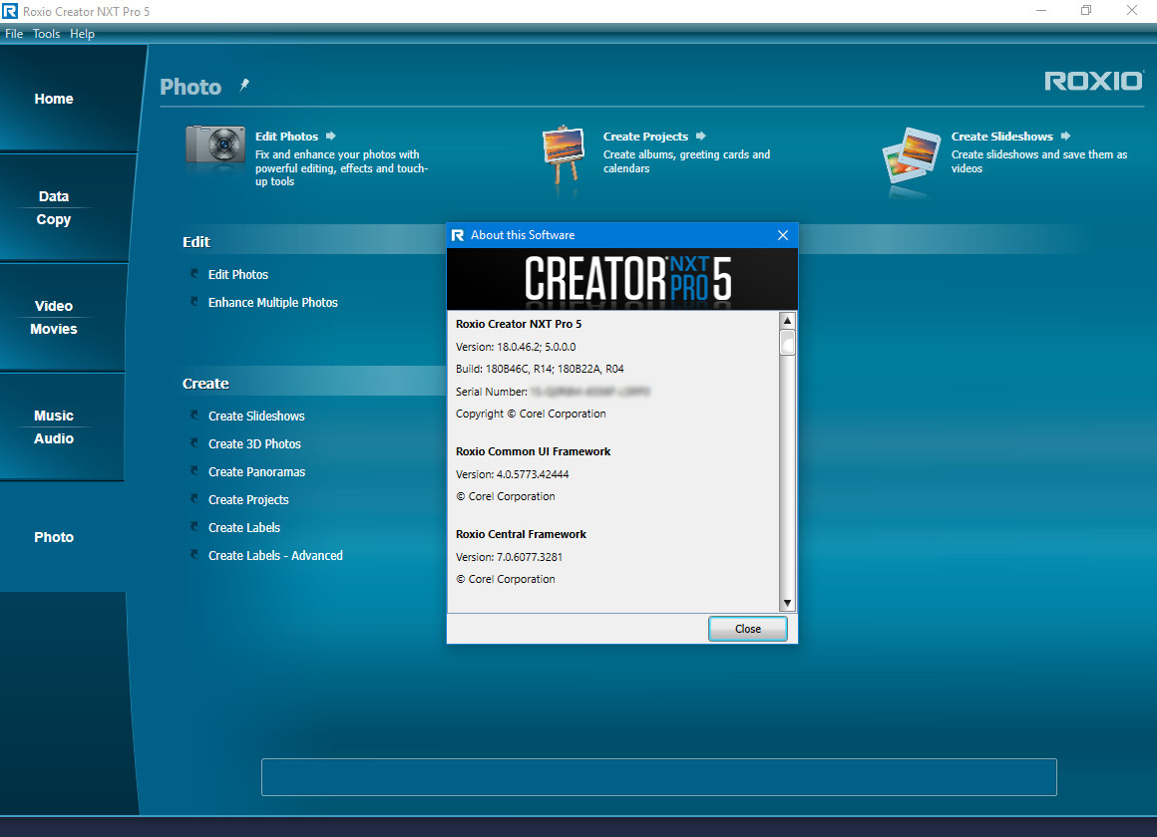This screenshot has height=837, width=1157.
Task: Open Create Panoramas
Action: click(256, 471)
